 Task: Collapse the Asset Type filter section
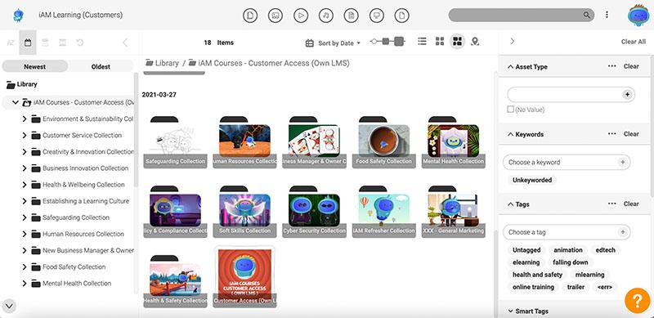pos(510,67)
